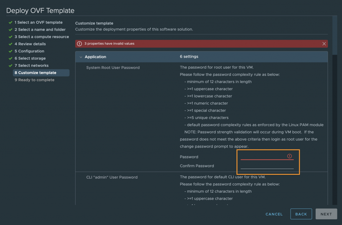Click green checkmark beside Review details

(10, 44)
